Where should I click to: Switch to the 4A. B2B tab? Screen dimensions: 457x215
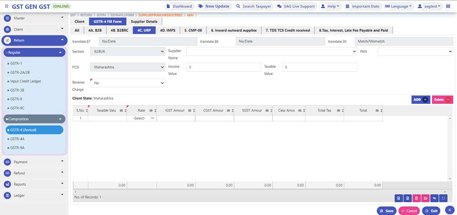click(x=95, y=30)
